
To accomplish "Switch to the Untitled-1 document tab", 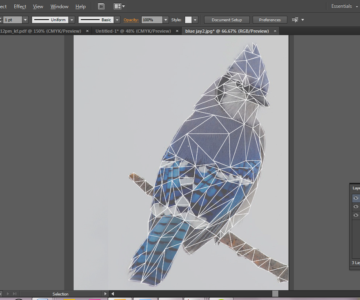I will (133, 31).
